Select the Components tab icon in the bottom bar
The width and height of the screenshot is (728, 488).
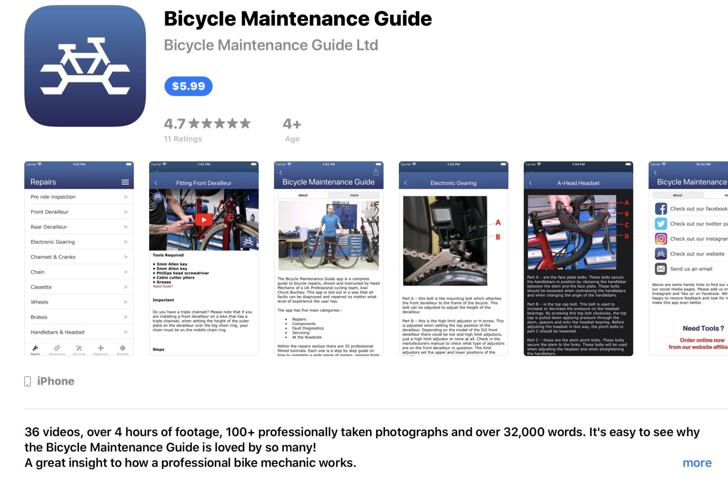click(x=57, y=348)
